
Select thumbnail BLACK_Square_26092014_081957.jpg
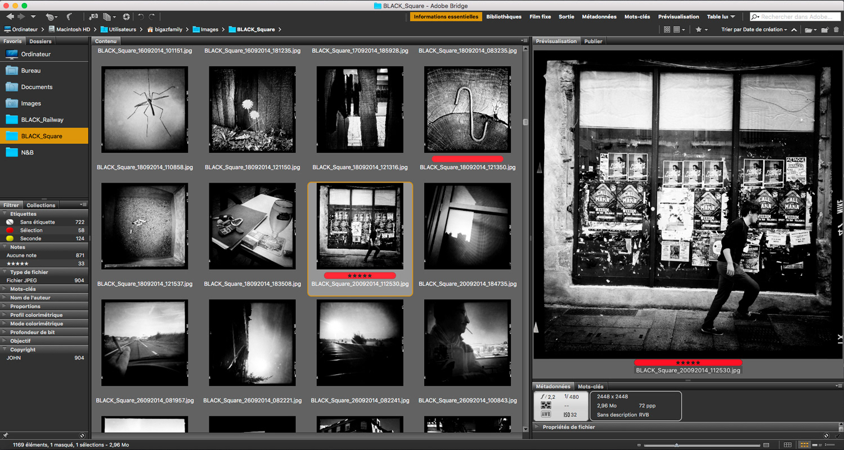[x=145, y=343]
